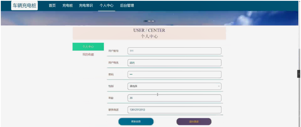Click the 性别 label text
Image resolution: width=301 pixels, height=127 pixels.
(111, 86)
